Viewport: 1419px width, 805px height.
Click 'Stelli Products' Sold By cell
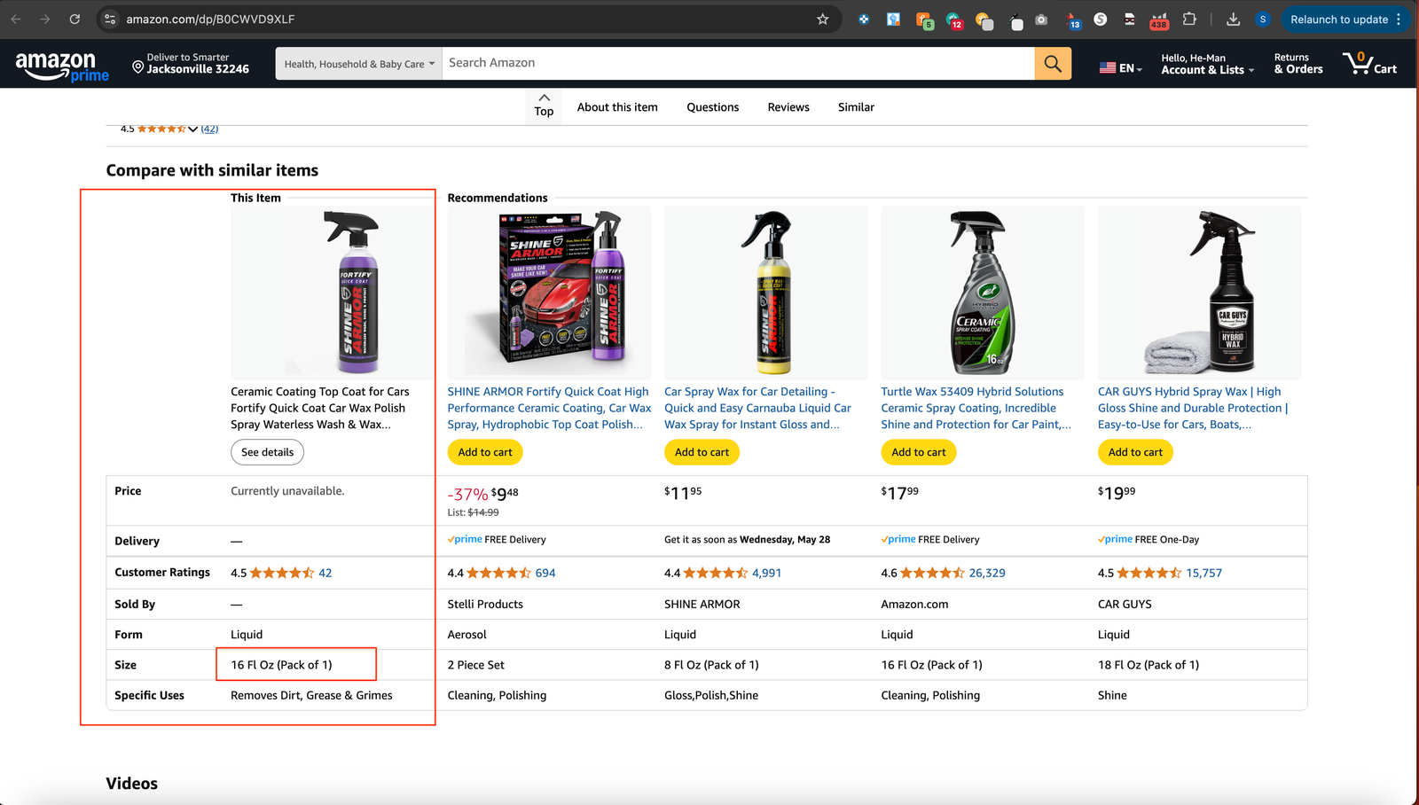485,605
